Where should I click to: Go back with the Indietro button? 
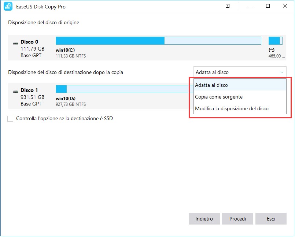click(204, 219)
